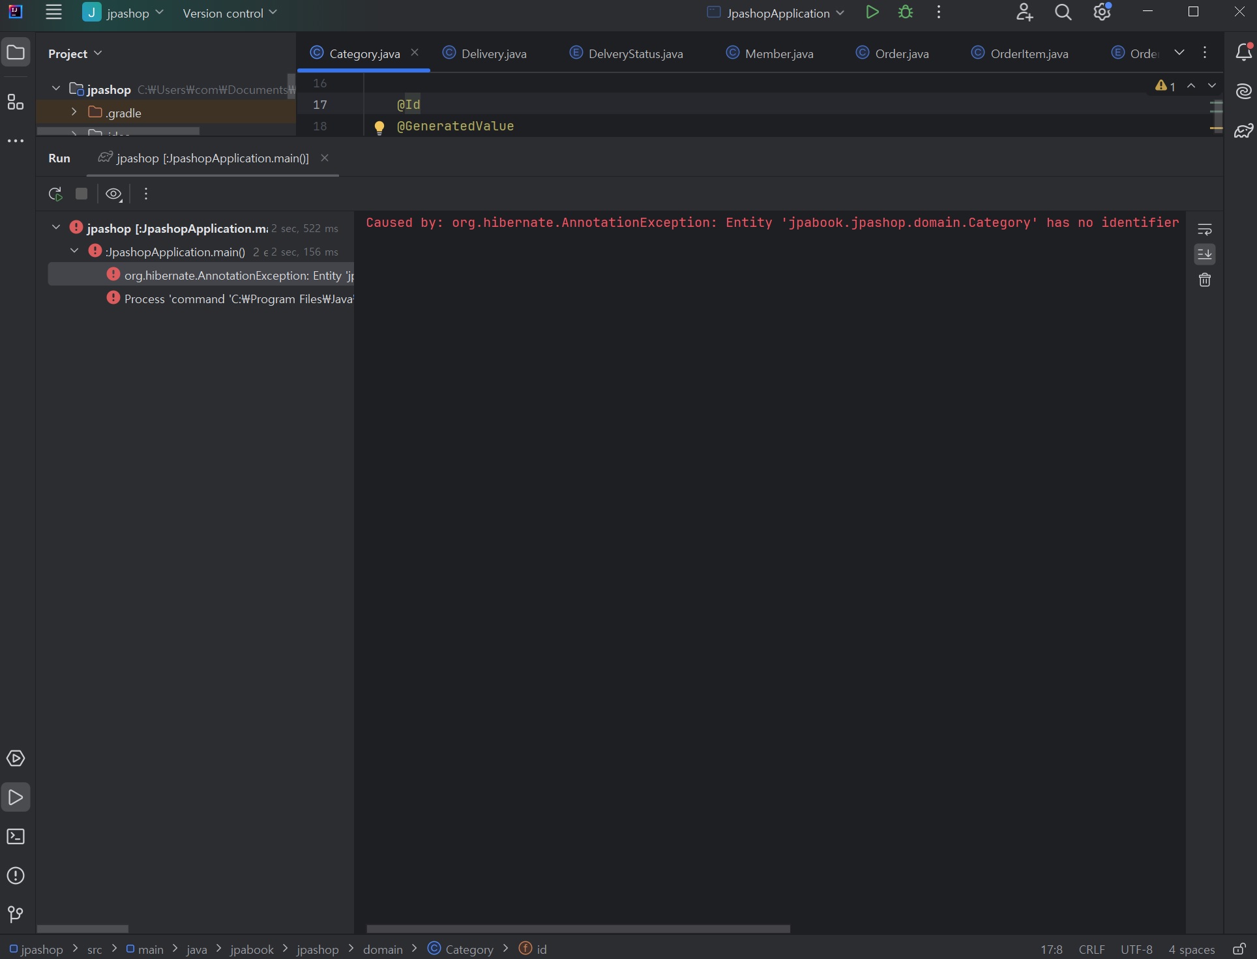Toggle soft-wrap in console output
The width and height of the screenshot is (1257, 959).
point(1205,229)
